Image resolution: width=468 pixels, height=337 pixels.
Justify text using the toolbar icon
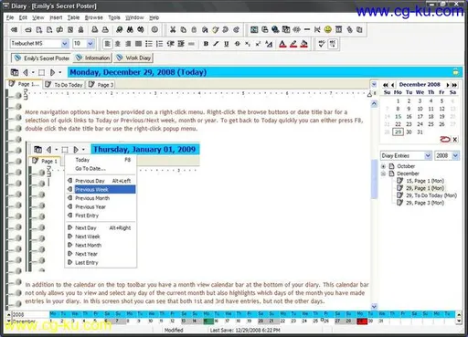[x=138, y=44]
